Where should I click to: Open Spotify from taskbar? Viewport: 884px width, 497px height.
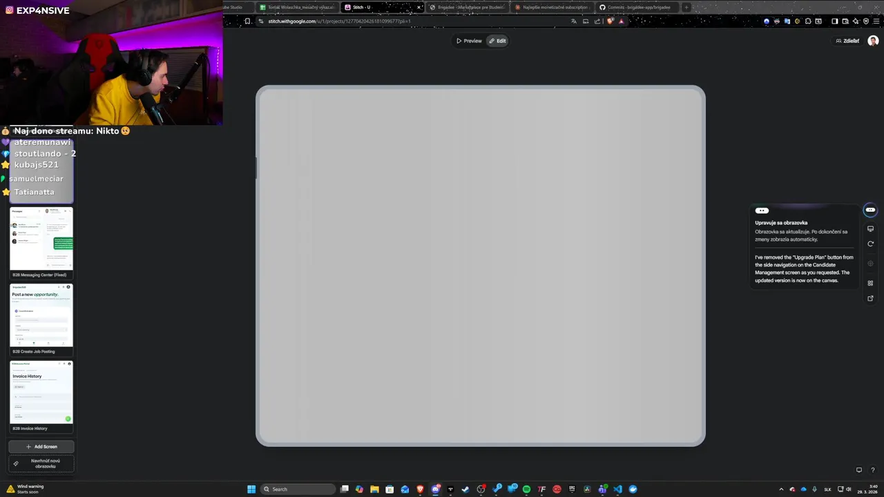point(526,489)
